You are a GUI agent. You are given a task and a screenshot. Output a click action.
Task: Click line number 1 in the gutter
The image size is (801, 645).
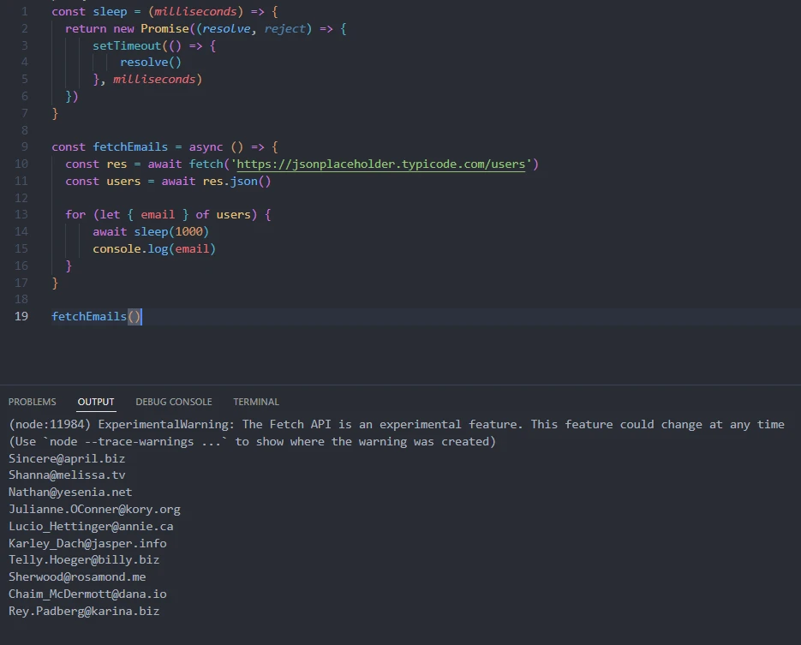[x=25, y=11]
